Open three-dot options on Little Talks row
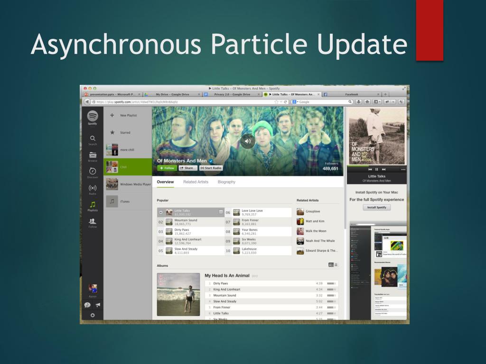This screenshot has height=364, width=486. tap(221, 212)
